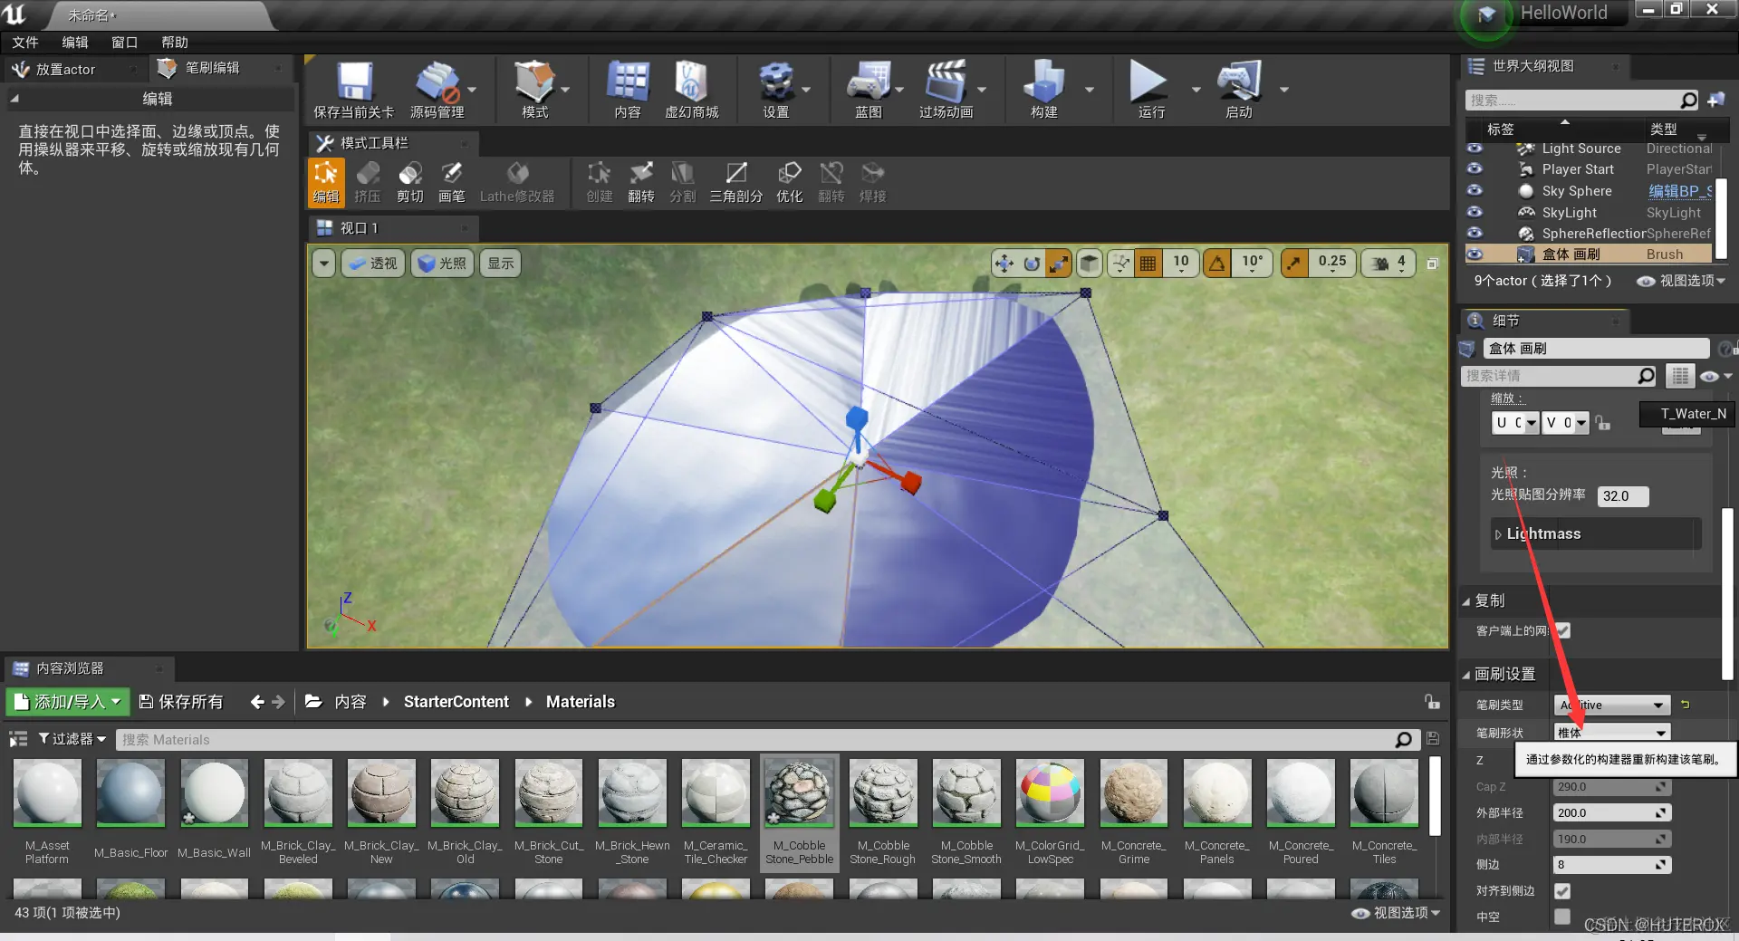Select the Edit (编辑) brush tool
This screenshot has width=1739, height=941.
coord(326,181)
